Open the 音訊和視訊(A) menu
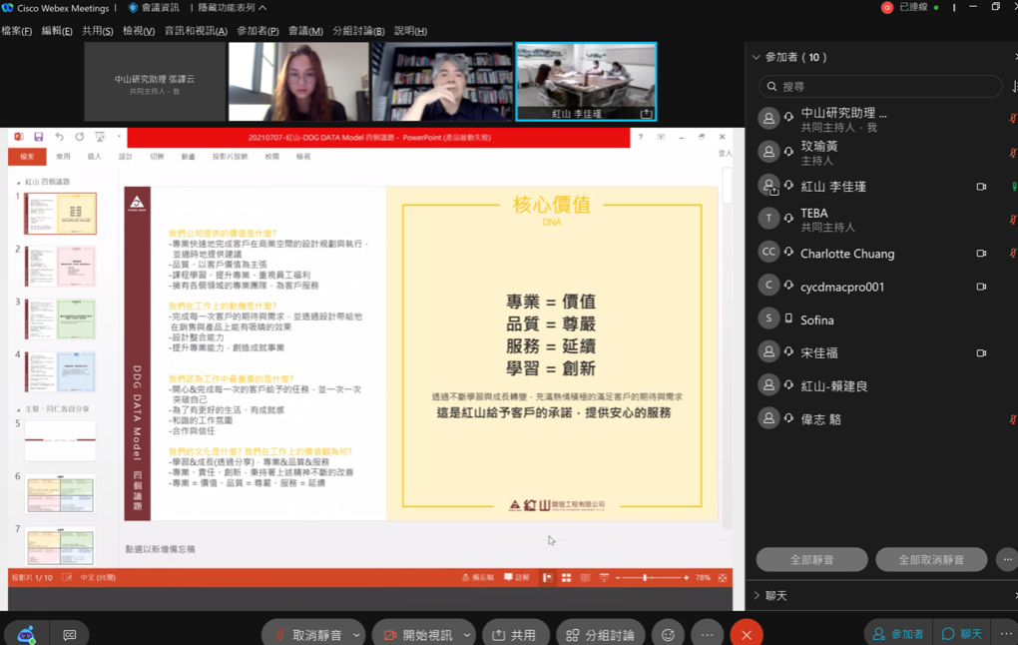Screen dimensions: 1018x645 [196, 31]
